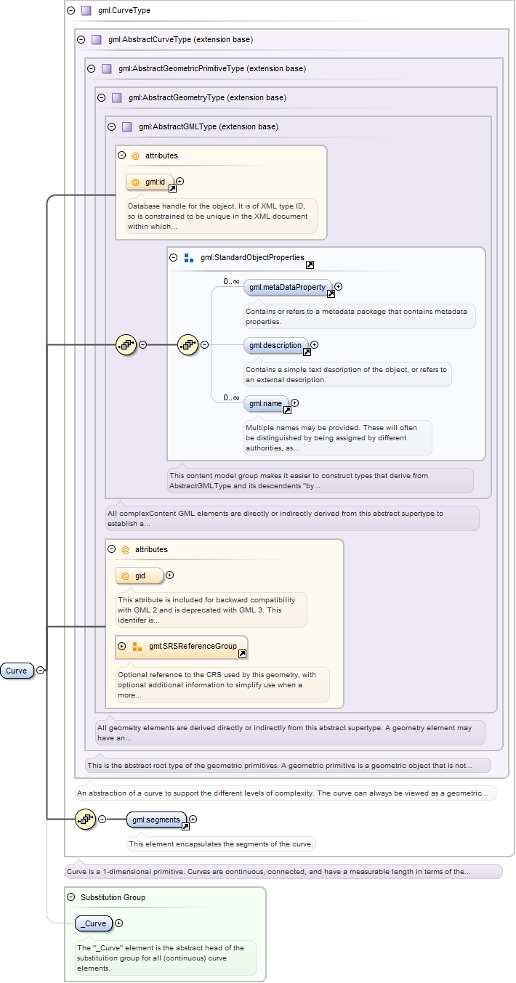Collapse the inner sequence compositor minus
The width and height of the screenshot is (516, 983).
pos(204,345)
